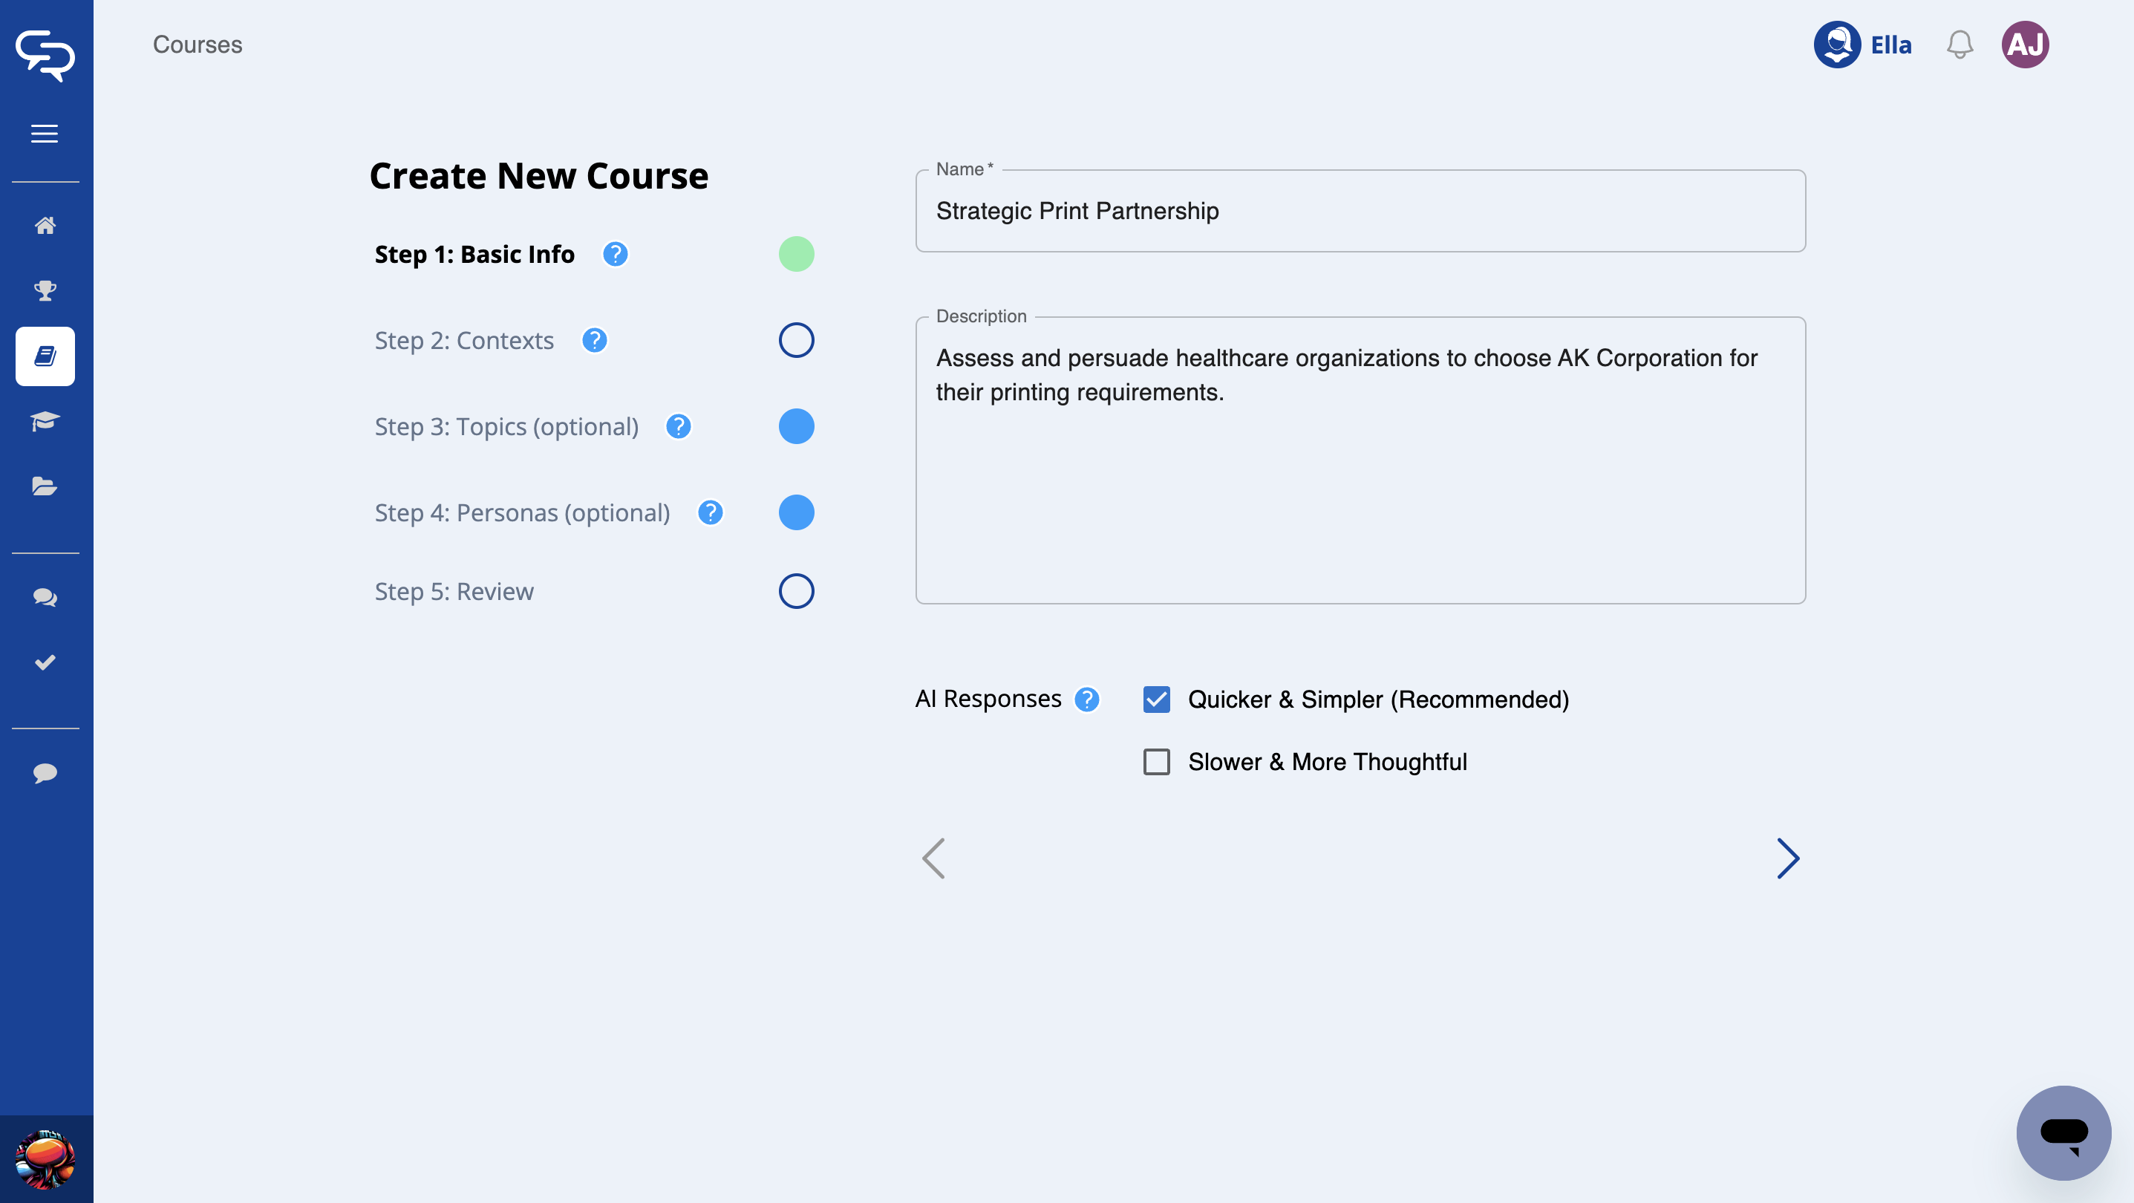Click the double chat bubbles sidebar icon
The height and width of the screenshot is (1203, 2134).
(x=45, y=597)
